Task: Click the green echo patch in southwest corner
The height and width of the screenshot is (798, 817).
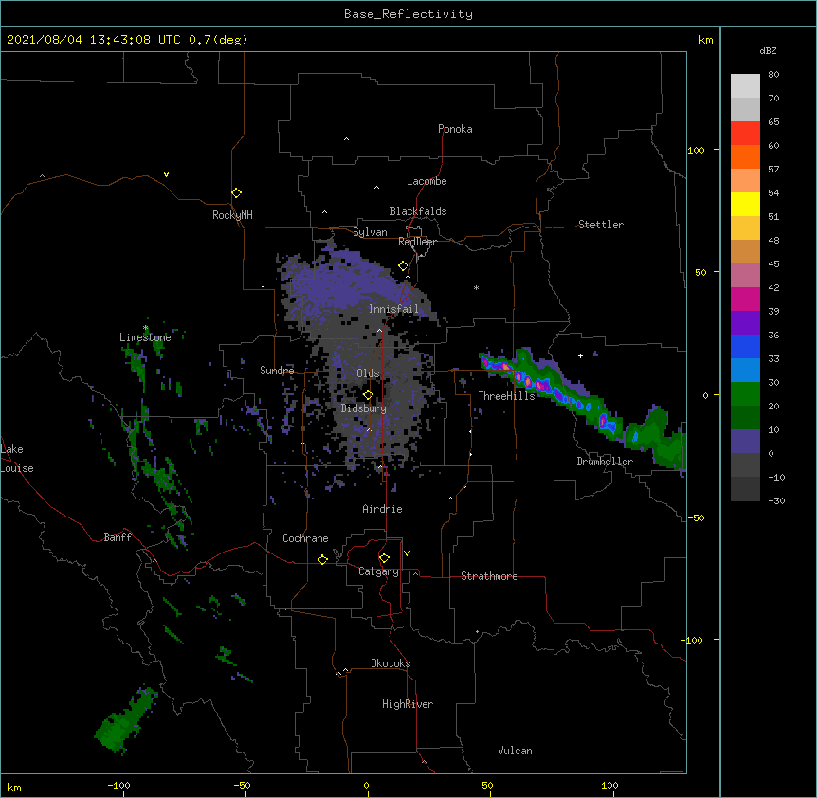Action: [x=124, y=720]
